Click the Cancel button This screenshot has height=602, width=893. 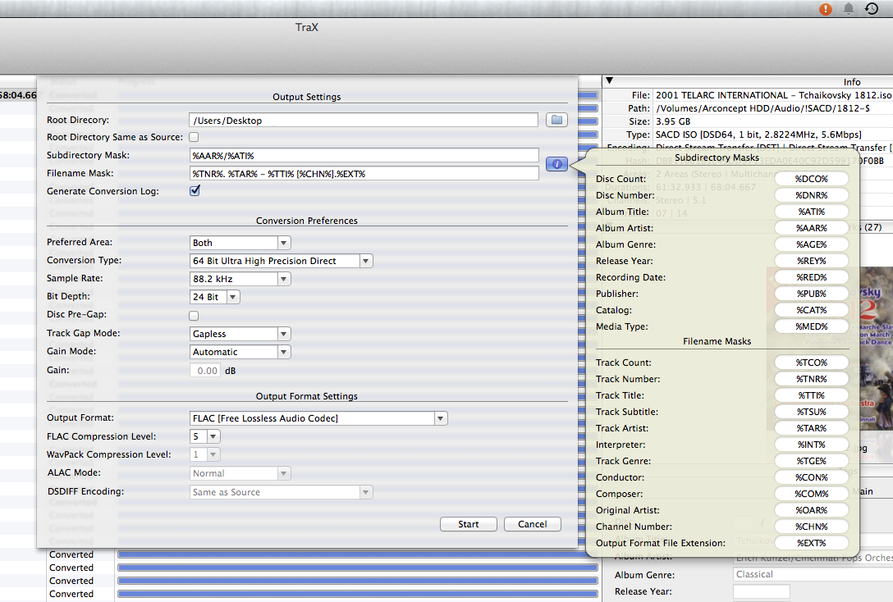coord(532,524)
